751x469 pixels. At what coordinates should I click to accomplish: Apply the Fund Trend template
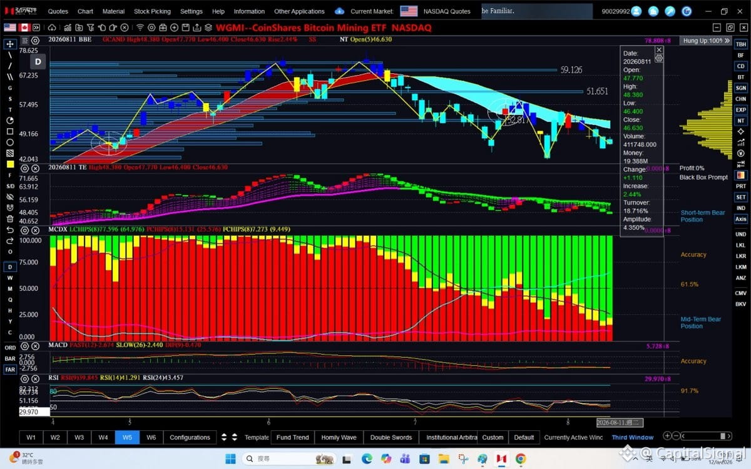point(292,437)
